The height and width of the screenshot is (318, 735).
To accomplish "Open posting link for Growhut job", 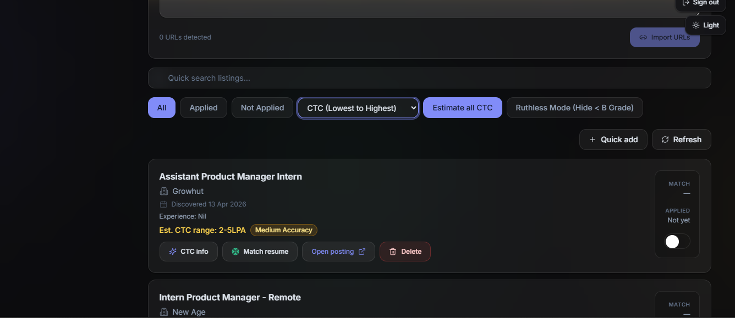I will point(338,252).
